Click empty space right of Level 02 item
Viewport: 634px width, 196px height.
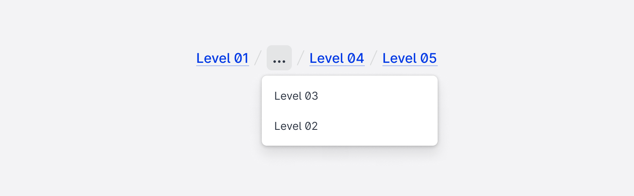377,126
